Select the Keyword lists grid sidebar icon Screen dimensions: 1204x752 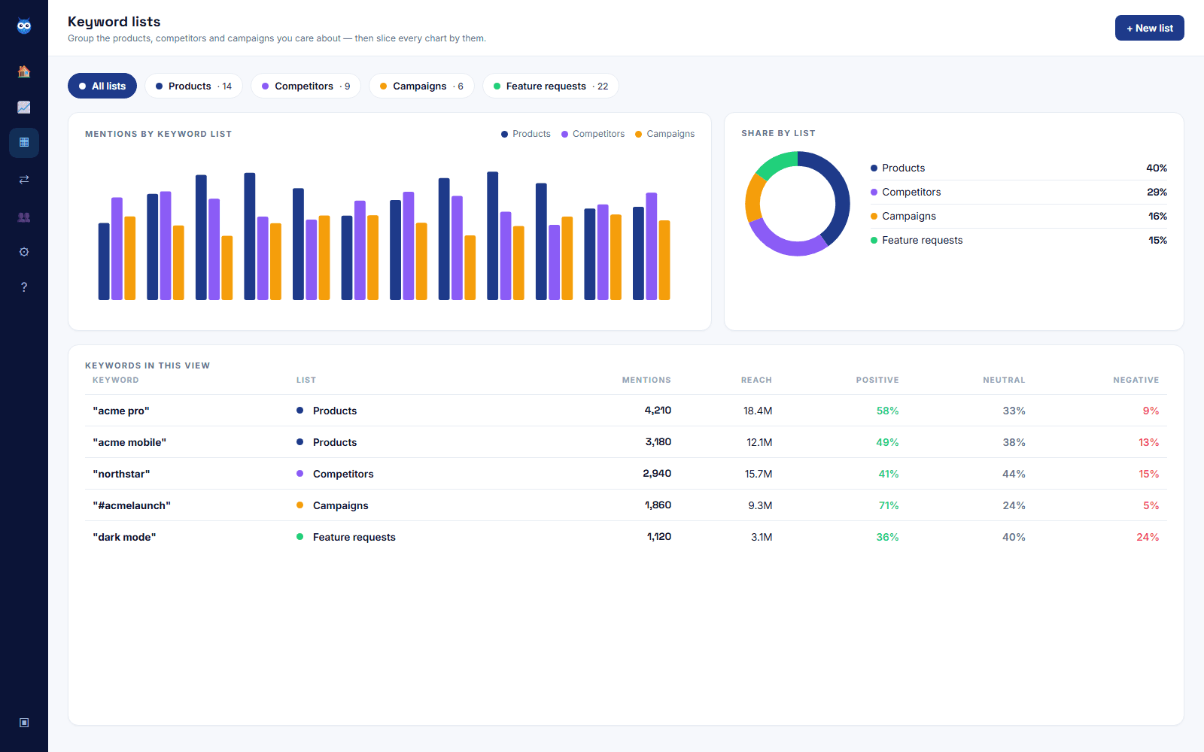coord(24,142)
